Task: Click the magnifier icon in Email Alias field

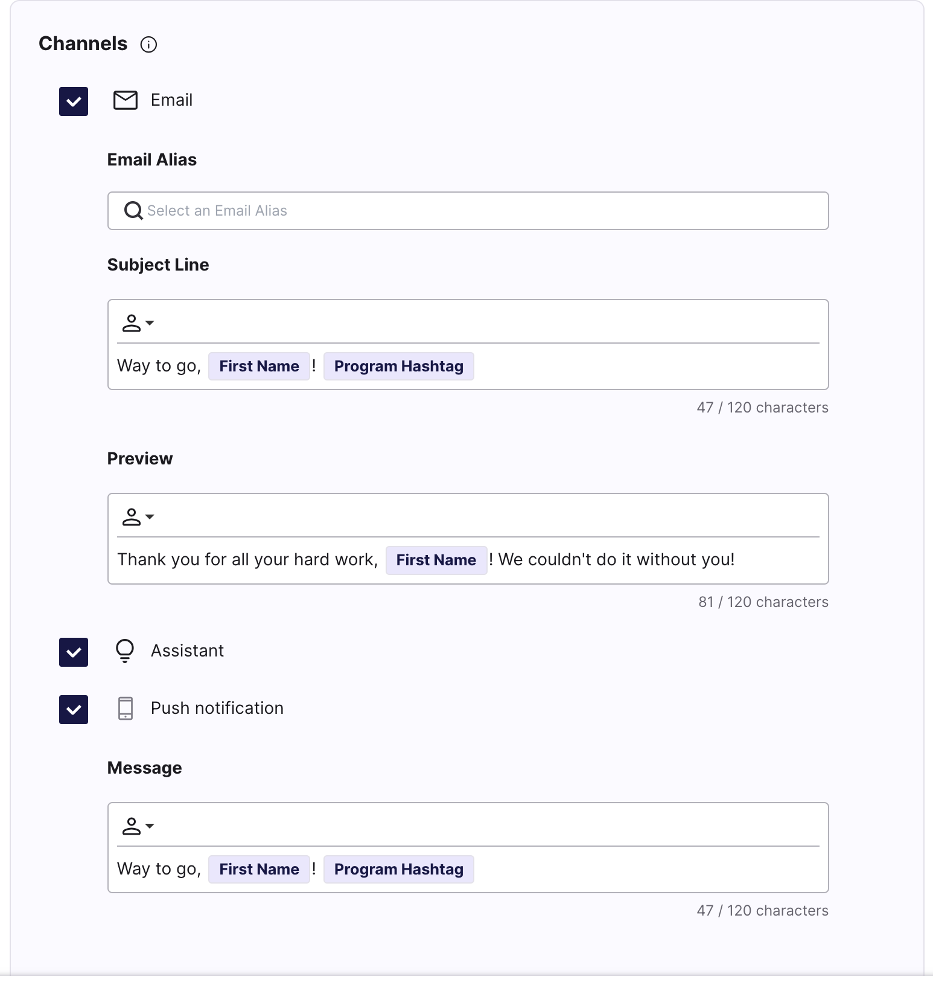Action: click(x=132, y=211)
